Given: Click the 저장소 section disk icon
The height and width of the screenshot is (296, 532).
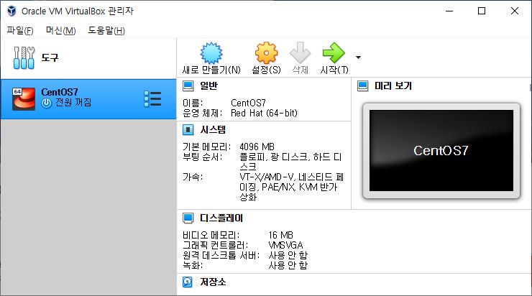Looking at the screenshot, I should pyautogui.click(x=188, y=282).
